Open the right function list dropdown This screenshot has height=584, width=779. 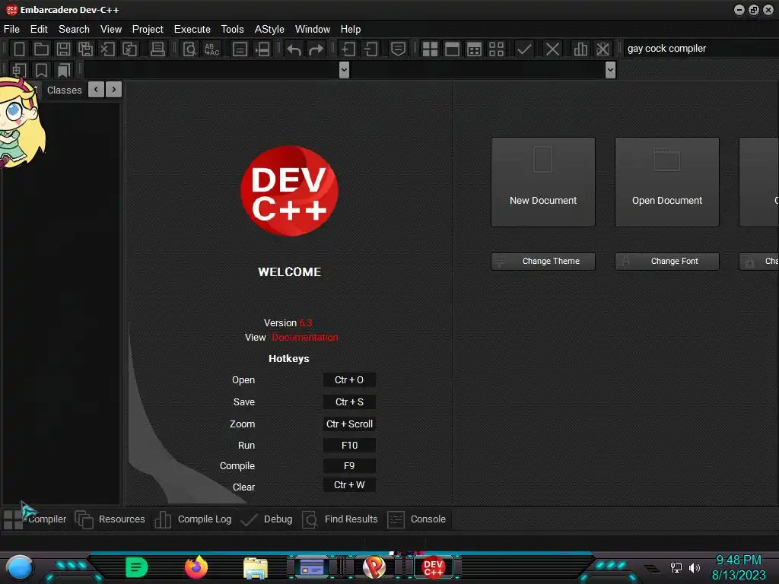coord(611,70)
